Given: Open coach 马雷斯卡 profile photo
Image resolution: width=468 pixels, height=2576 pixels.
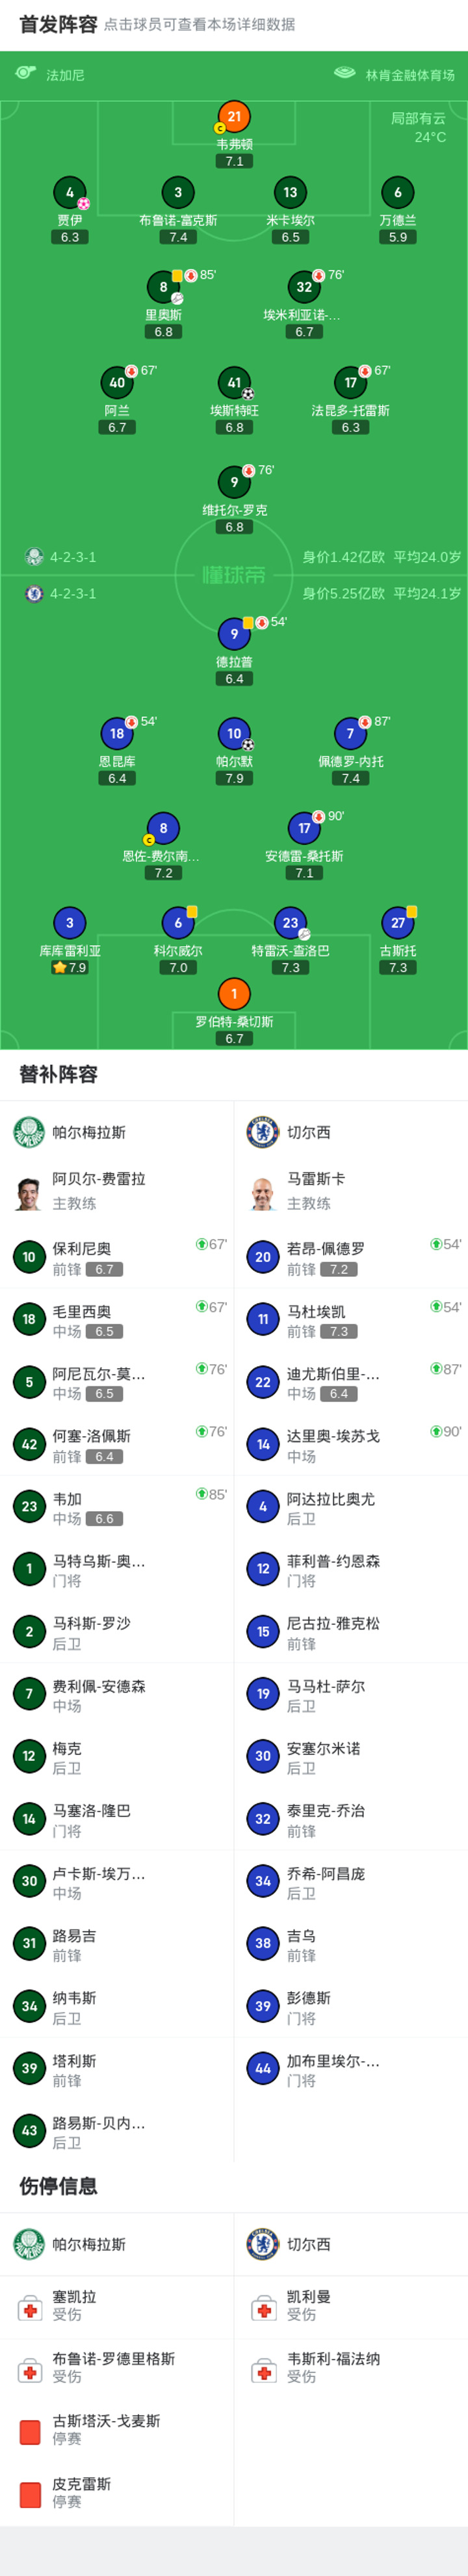Looking at the screenshot, I should [263, 1193].
